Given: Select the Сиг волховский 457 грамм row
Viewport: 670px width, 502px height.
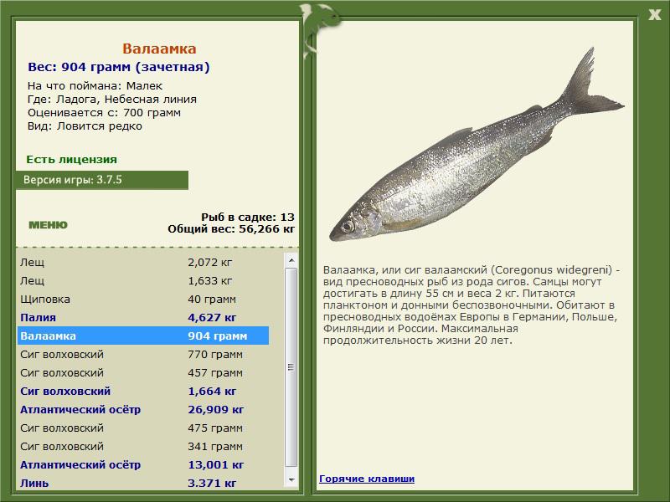Looking at the screenshot, I should pyautogui.click(x=143, y=372).
